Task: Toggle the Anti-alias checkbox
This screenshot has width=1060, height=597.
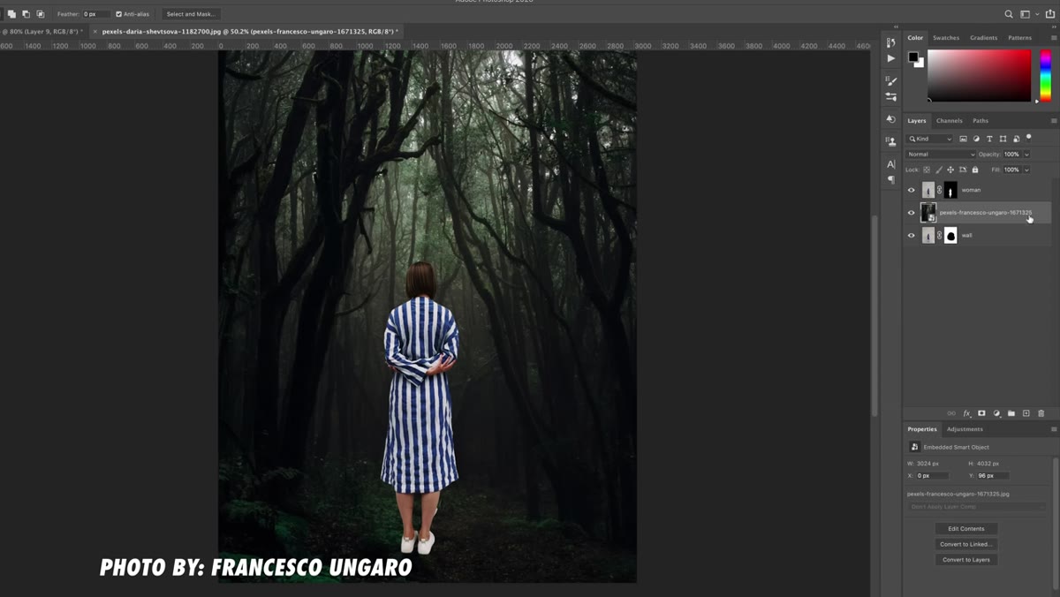Action: (119, 14)
